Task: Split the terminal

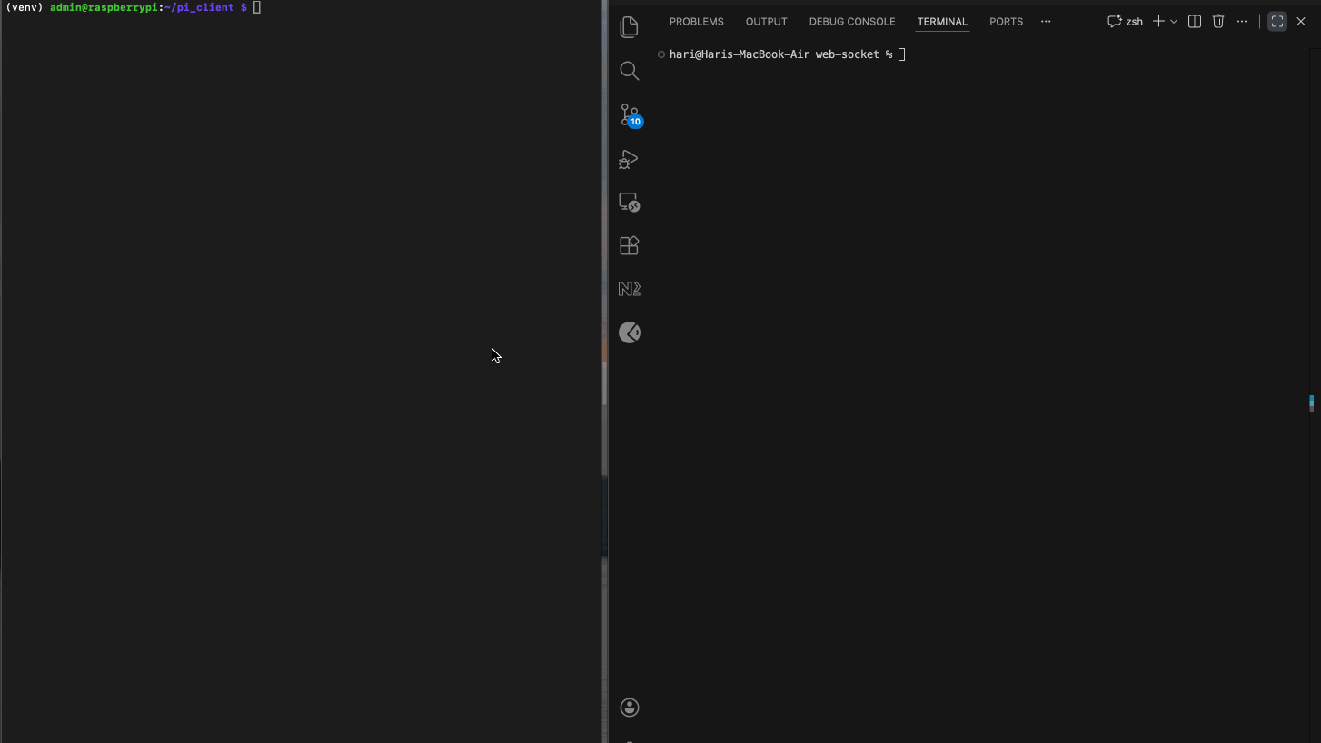Action: point(1195,22)
